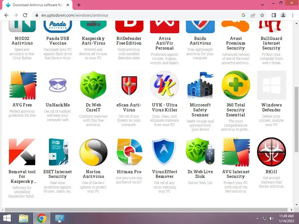Click the share this page icon
This screenshot has width=299, height=224.
click(x=253, y=15)
